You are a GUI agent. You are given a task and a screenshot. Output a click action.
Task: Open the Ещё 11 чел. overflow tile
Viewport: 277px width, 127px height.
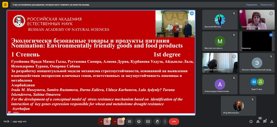click(x=257, y=84)
